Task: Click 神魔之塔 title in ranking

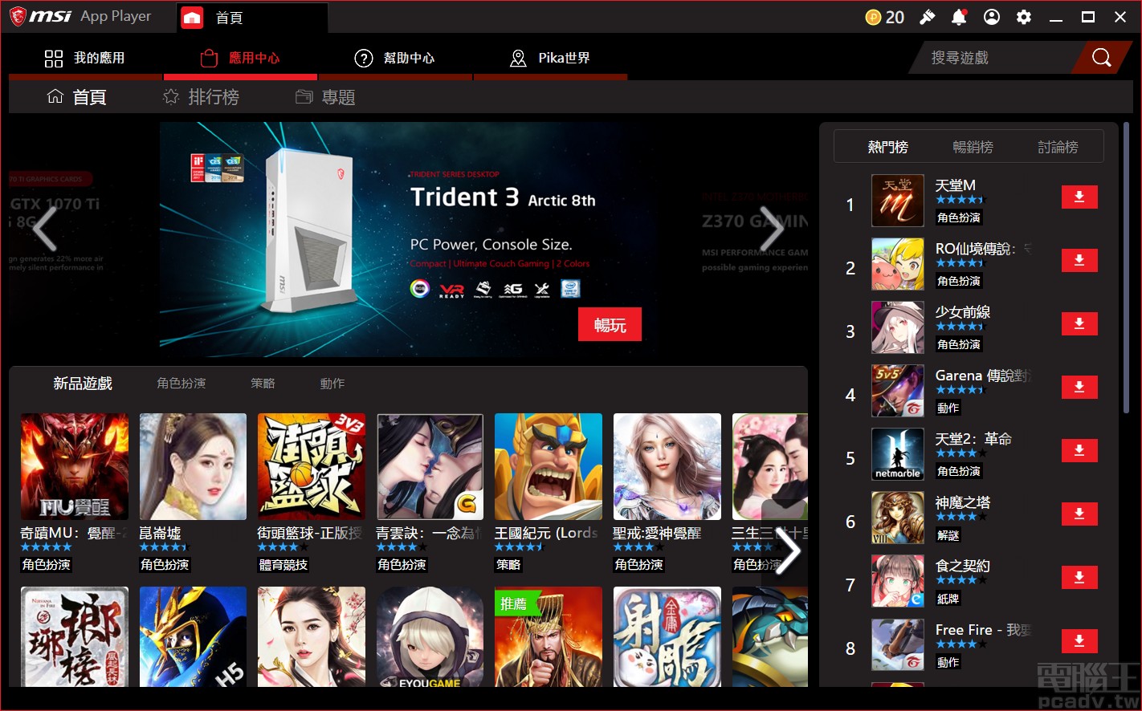Action: [963, 502]
